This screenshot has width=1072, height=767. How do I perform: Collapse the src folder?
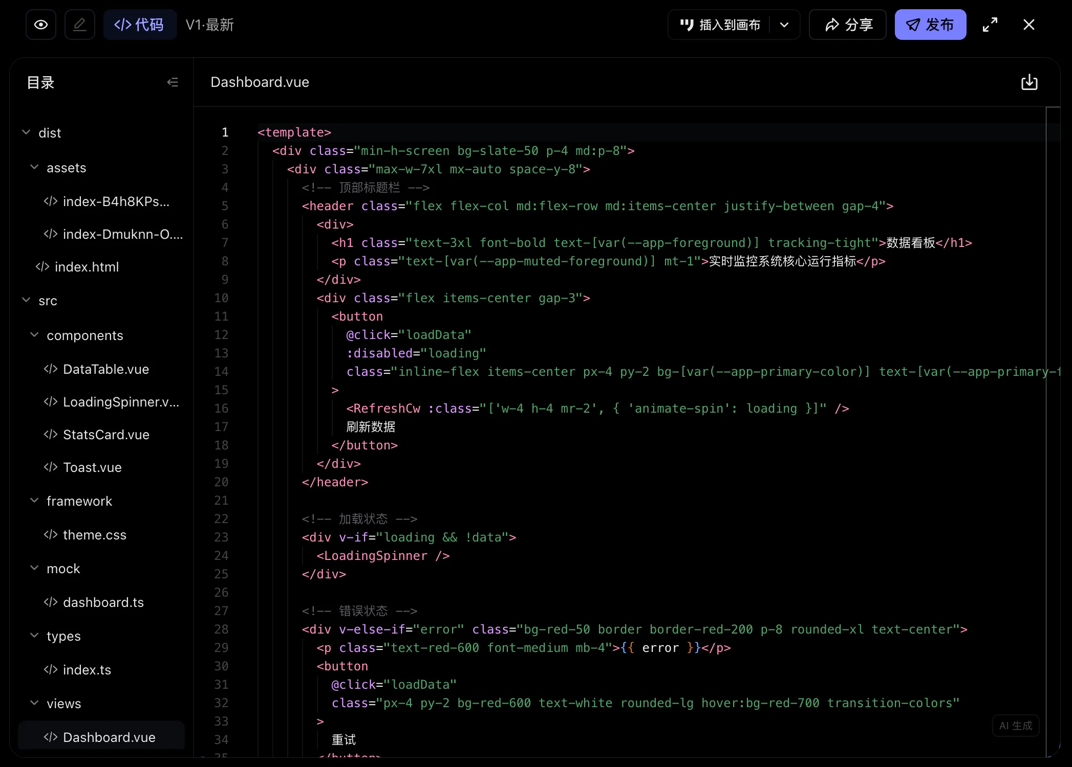click(27, 300)
